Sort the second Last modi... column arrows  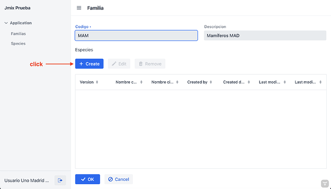click(x=320, y=82)
